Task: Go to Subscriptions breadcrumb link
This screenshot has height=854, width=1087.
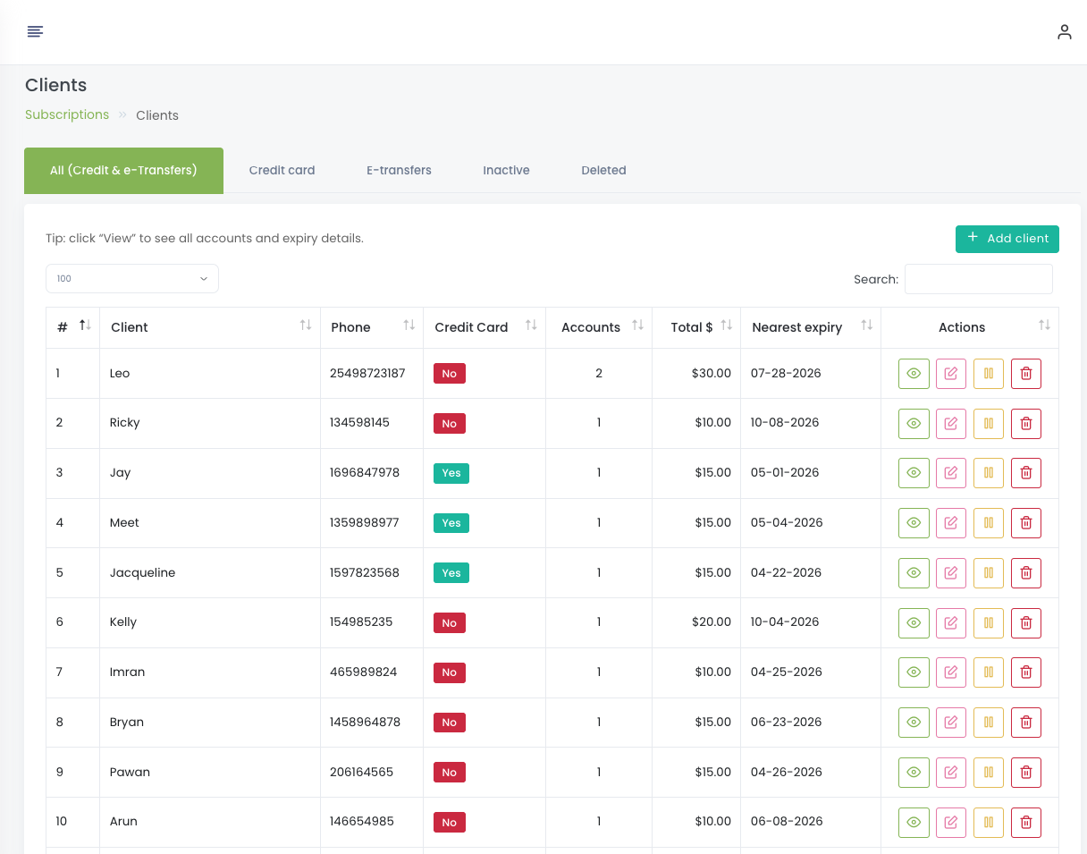Action: coord(67,115)
